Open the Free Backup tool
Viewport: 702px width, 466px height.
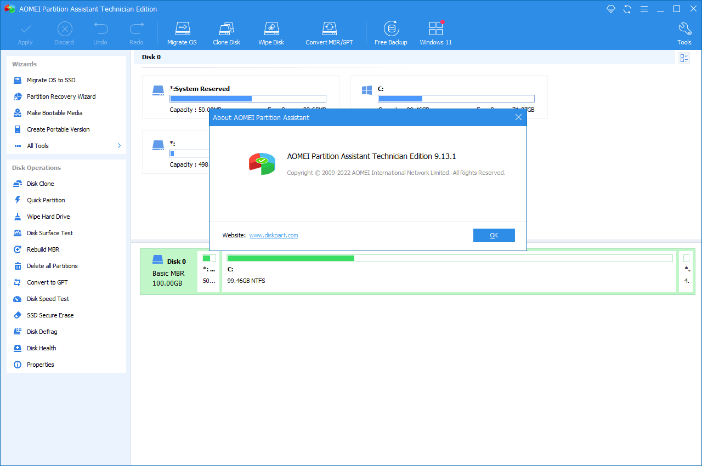click(x=391, y=34)
